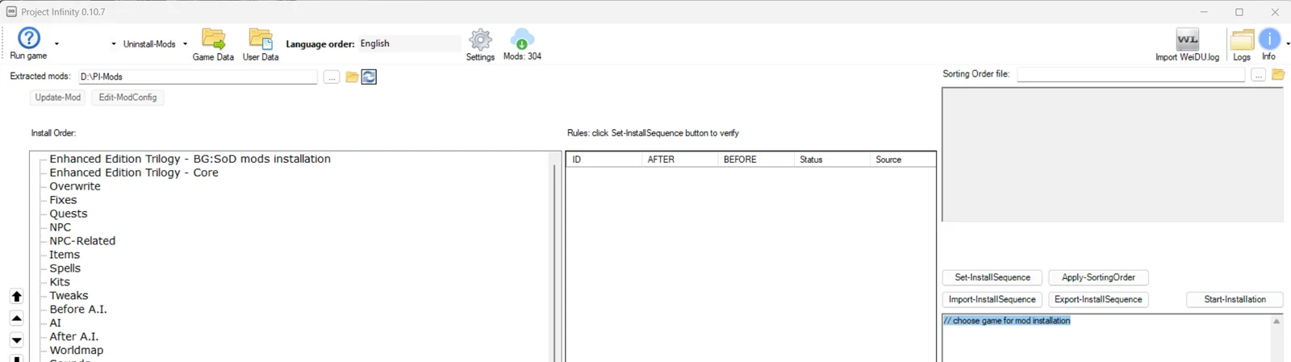
Task: Select the AI tree item
Action: [55, 323]
